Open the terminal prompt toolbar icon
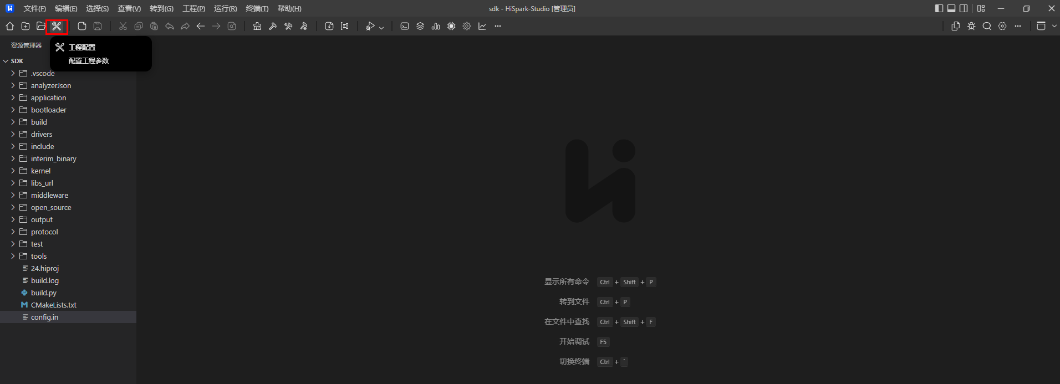 tap(405, 26)
